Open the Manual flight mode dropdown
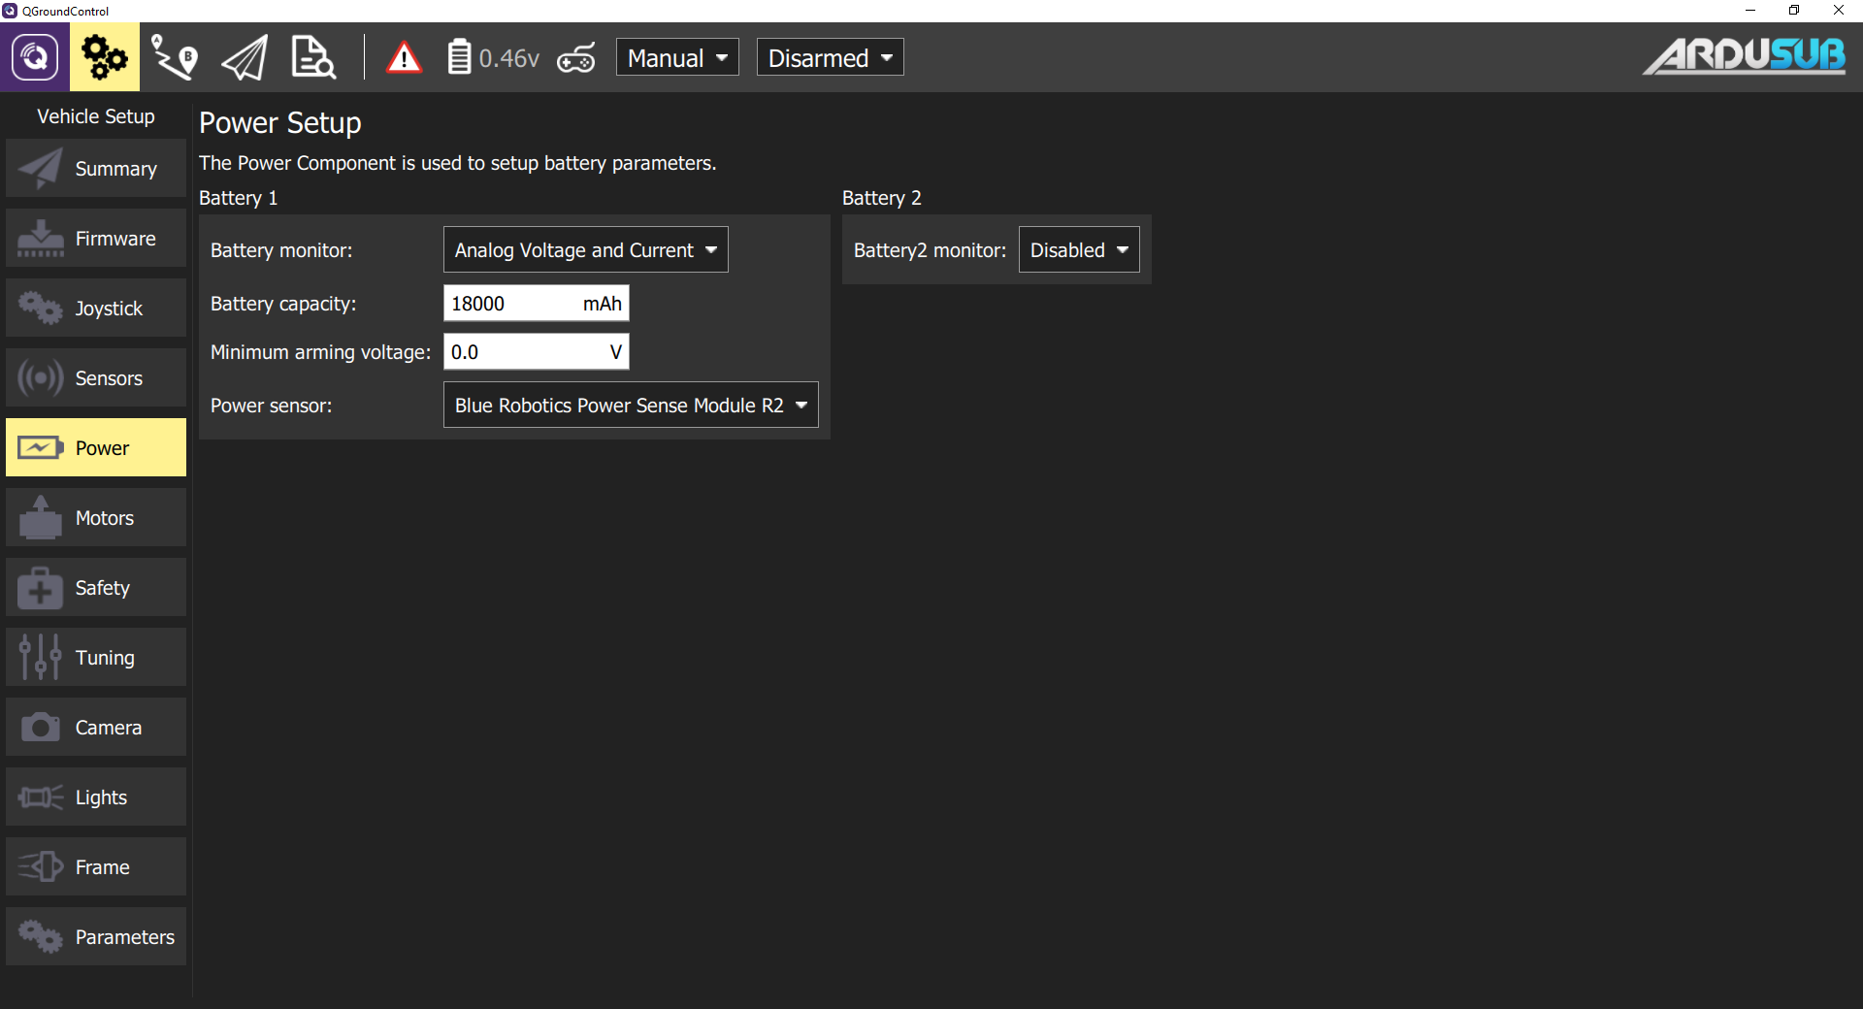The width and height of the screenshot is (1863, 1009). coord(677,58)
